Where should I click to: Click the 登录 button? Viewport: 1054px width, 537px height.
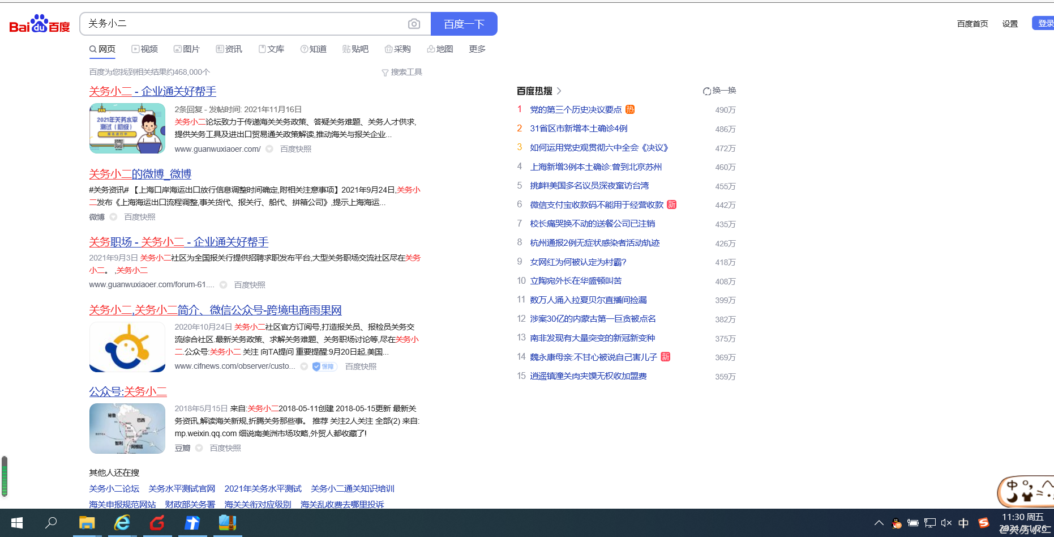[1043, 23]
